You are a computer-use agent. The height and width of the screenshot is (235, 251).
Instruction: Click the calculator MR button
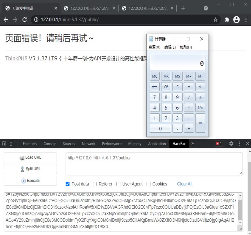(x=166, y=76)
